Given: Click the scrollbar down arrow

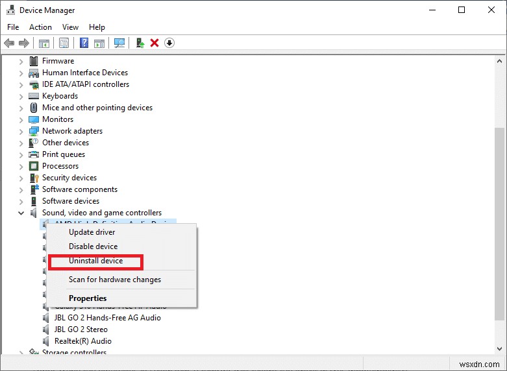Looking at the screenshot, I should pyautogui.click(x=499, y=349).
